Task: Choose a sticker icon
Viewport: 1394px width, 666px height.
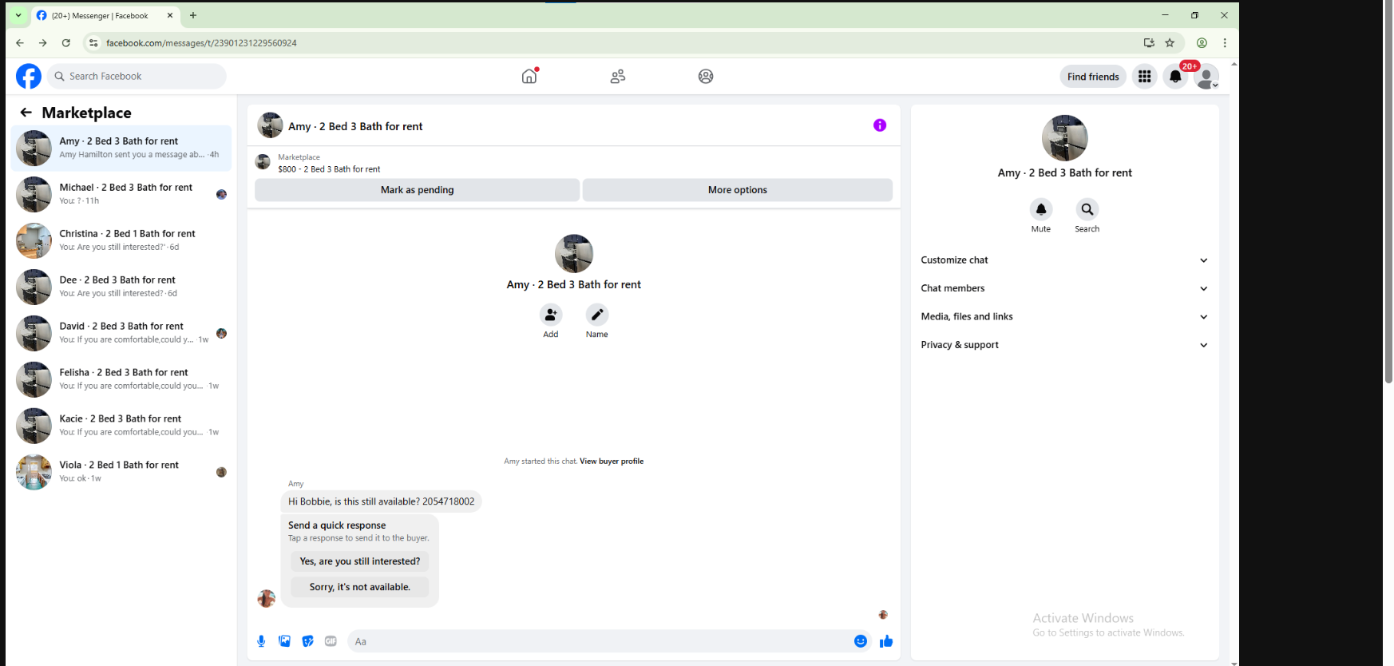Action: click(308, 641)
